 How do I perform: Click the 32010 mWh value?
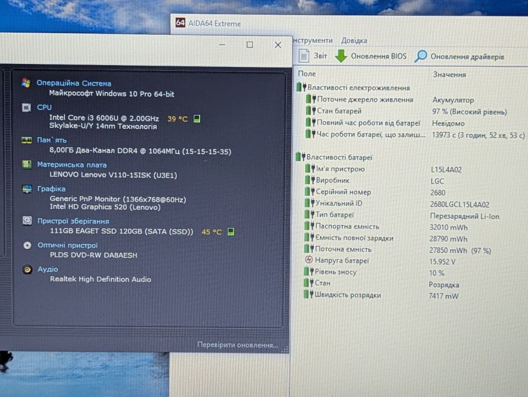tap(449, 228)
